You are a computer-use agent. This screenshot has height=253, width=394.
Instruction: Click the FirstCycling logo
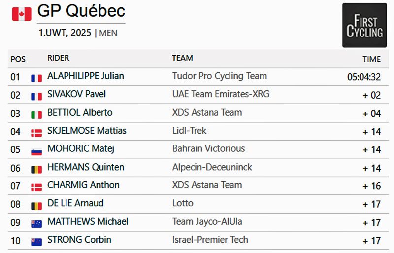364,26
